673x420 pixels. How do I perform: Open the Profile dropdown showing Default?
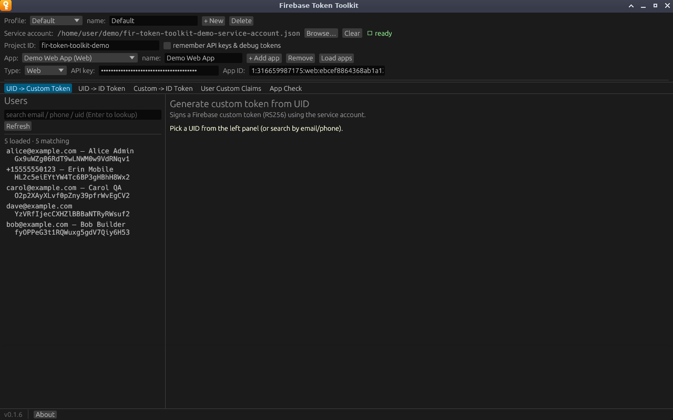[x=56, y=20]
